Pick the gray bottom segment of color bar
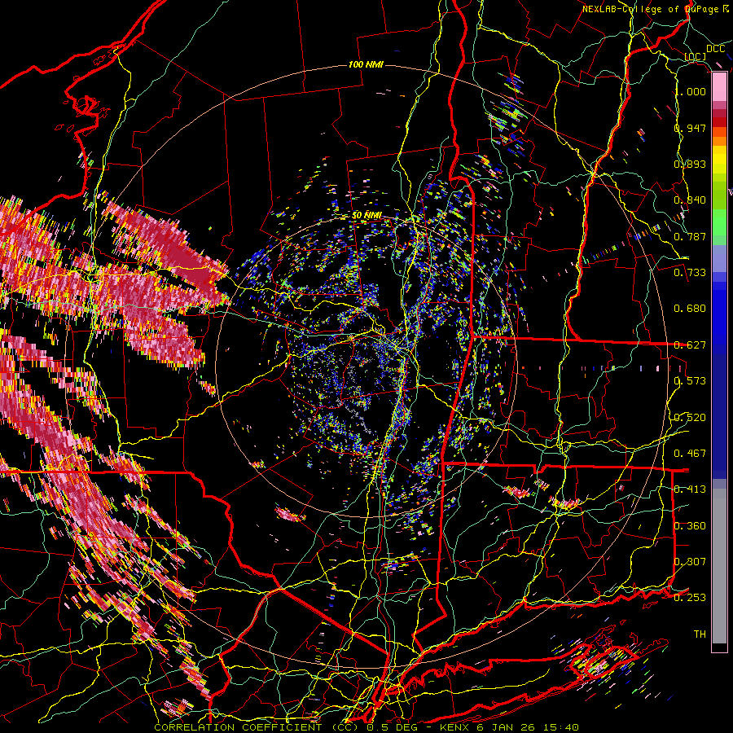This screenshot has height=733, width=733. [719, 566]
